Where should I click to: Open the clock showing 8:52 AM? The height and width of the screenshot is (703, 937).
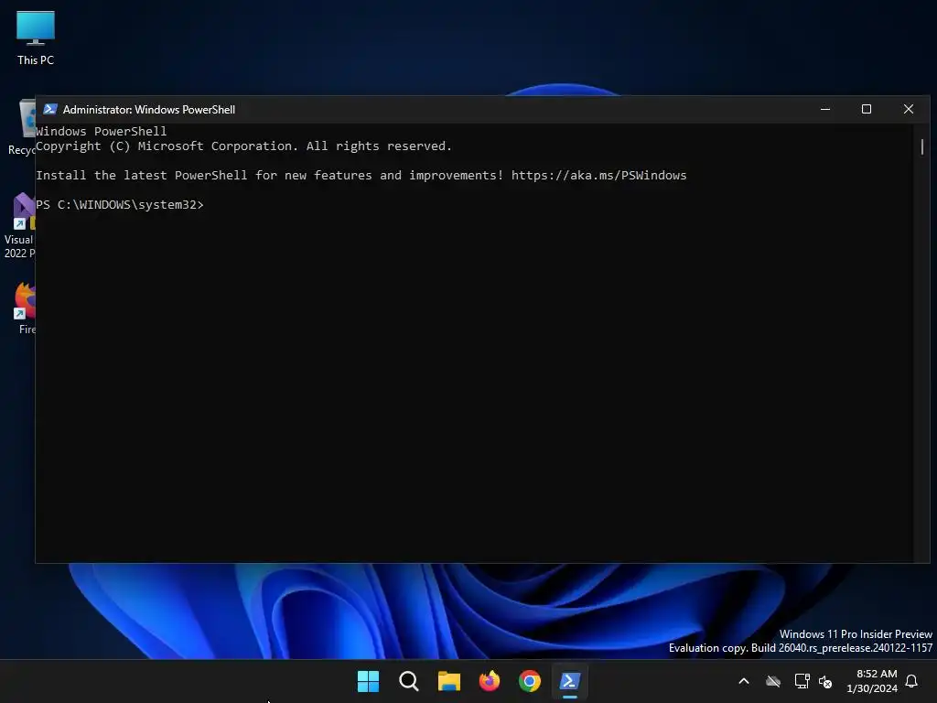point(872,681)
